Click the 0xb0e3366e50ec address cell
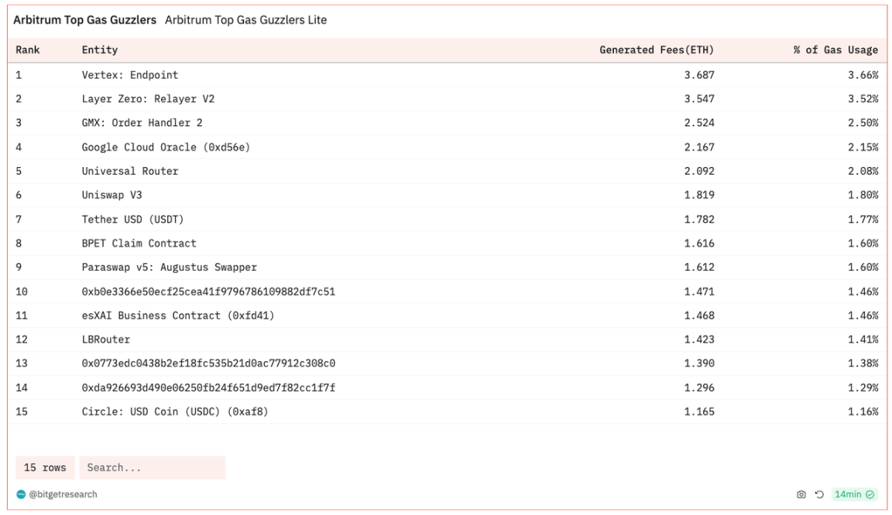This screenshot has width=892, height=515. (x=208, y=292)
